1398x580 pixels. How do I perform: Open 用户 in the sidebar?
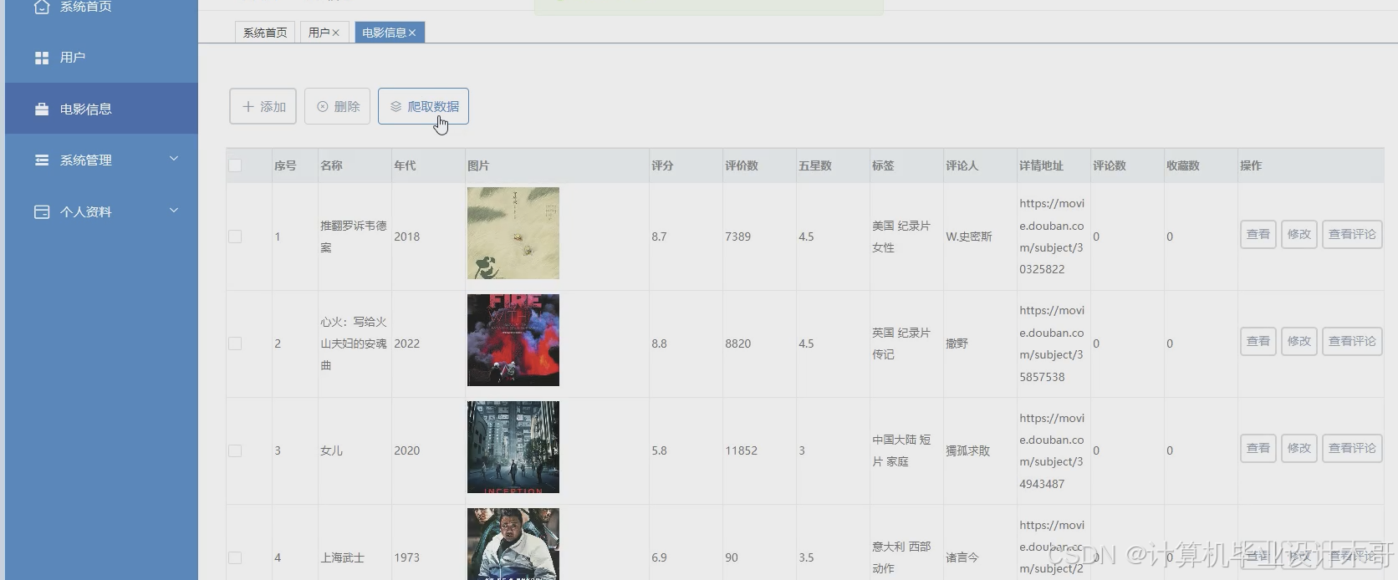(x=101, y=58)
